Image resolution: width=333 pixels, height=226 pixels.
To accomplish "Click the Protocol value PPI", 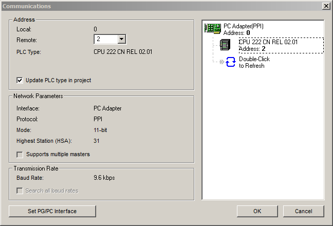I will click(98, 119).
